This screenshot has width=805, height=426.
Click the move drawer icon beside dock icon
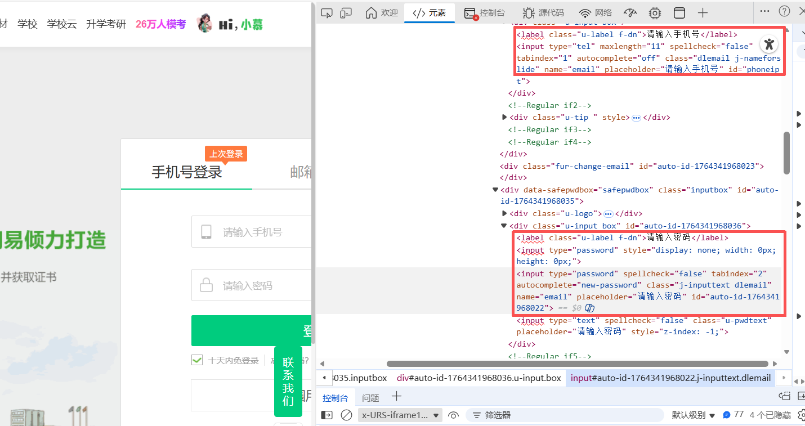(x=785, y=397)
